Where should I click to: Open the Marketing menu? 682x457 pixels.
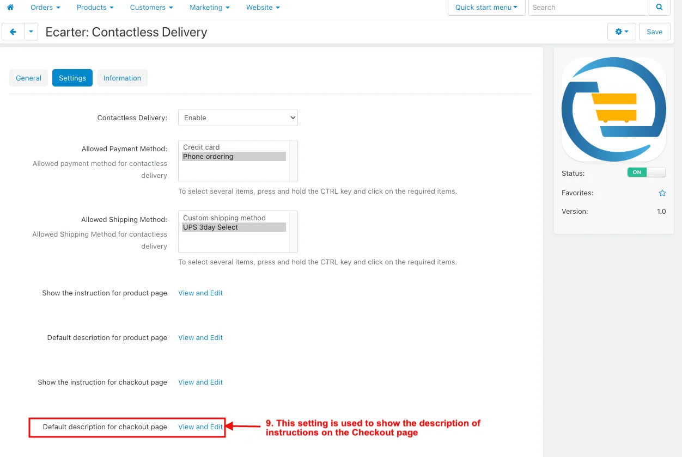click(210, 8)
